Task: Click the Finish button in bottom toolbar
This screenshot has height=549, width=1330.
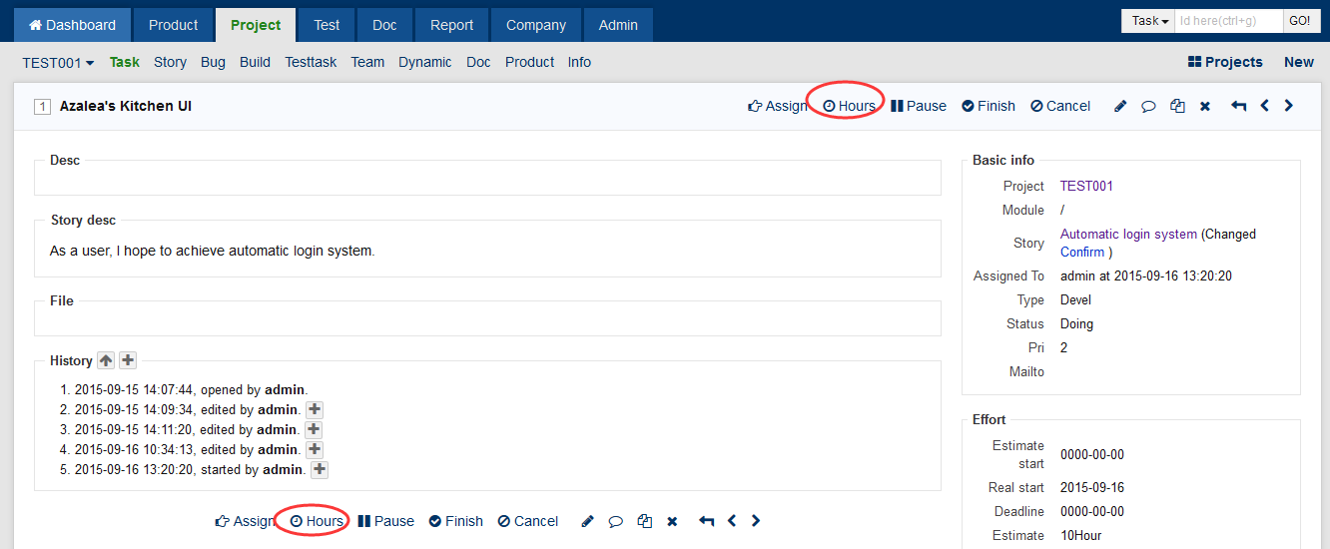Action: [x=456, y=521]
